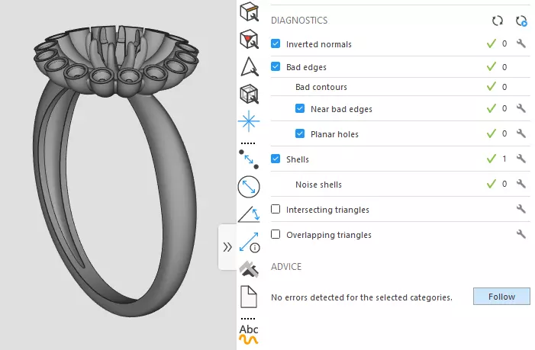This screenshot has width=535, height=350.
Task: Select the triangle selection tool icon
Action: click(250, 67)
